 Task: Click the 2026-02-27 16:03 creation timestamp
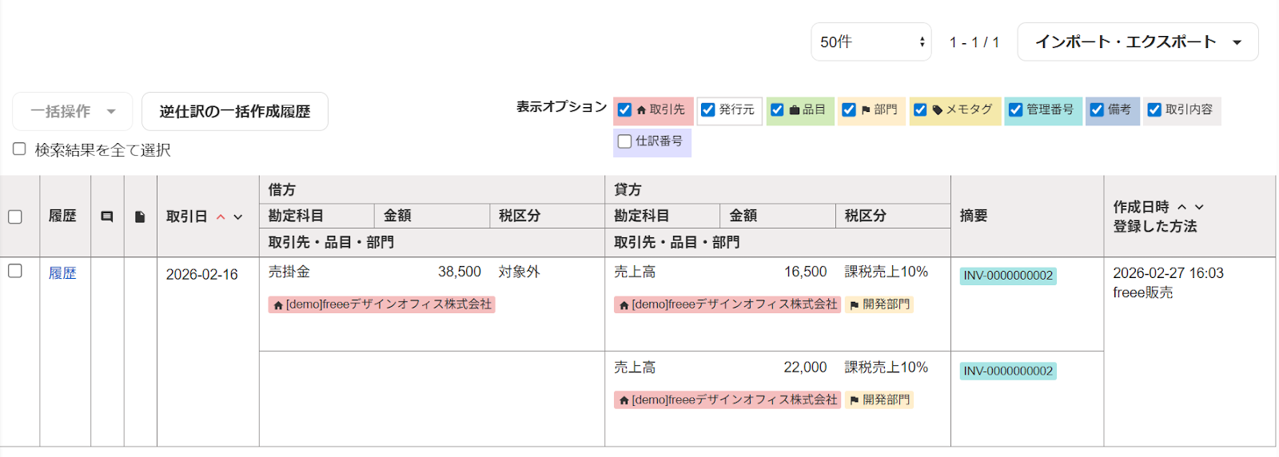point(1168,273)
